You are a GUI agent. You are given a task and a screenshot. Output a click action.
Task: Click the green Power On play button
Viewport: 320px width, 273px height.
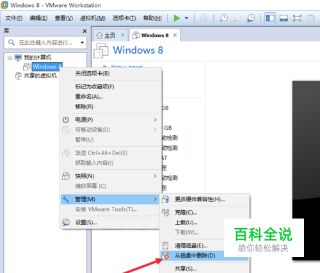click(x=177, y=18)
